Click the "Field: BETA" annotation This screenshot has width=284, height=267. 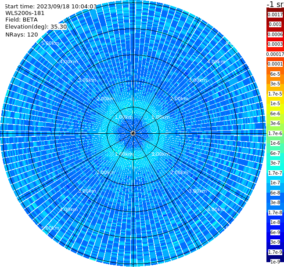tap(22, 20)
